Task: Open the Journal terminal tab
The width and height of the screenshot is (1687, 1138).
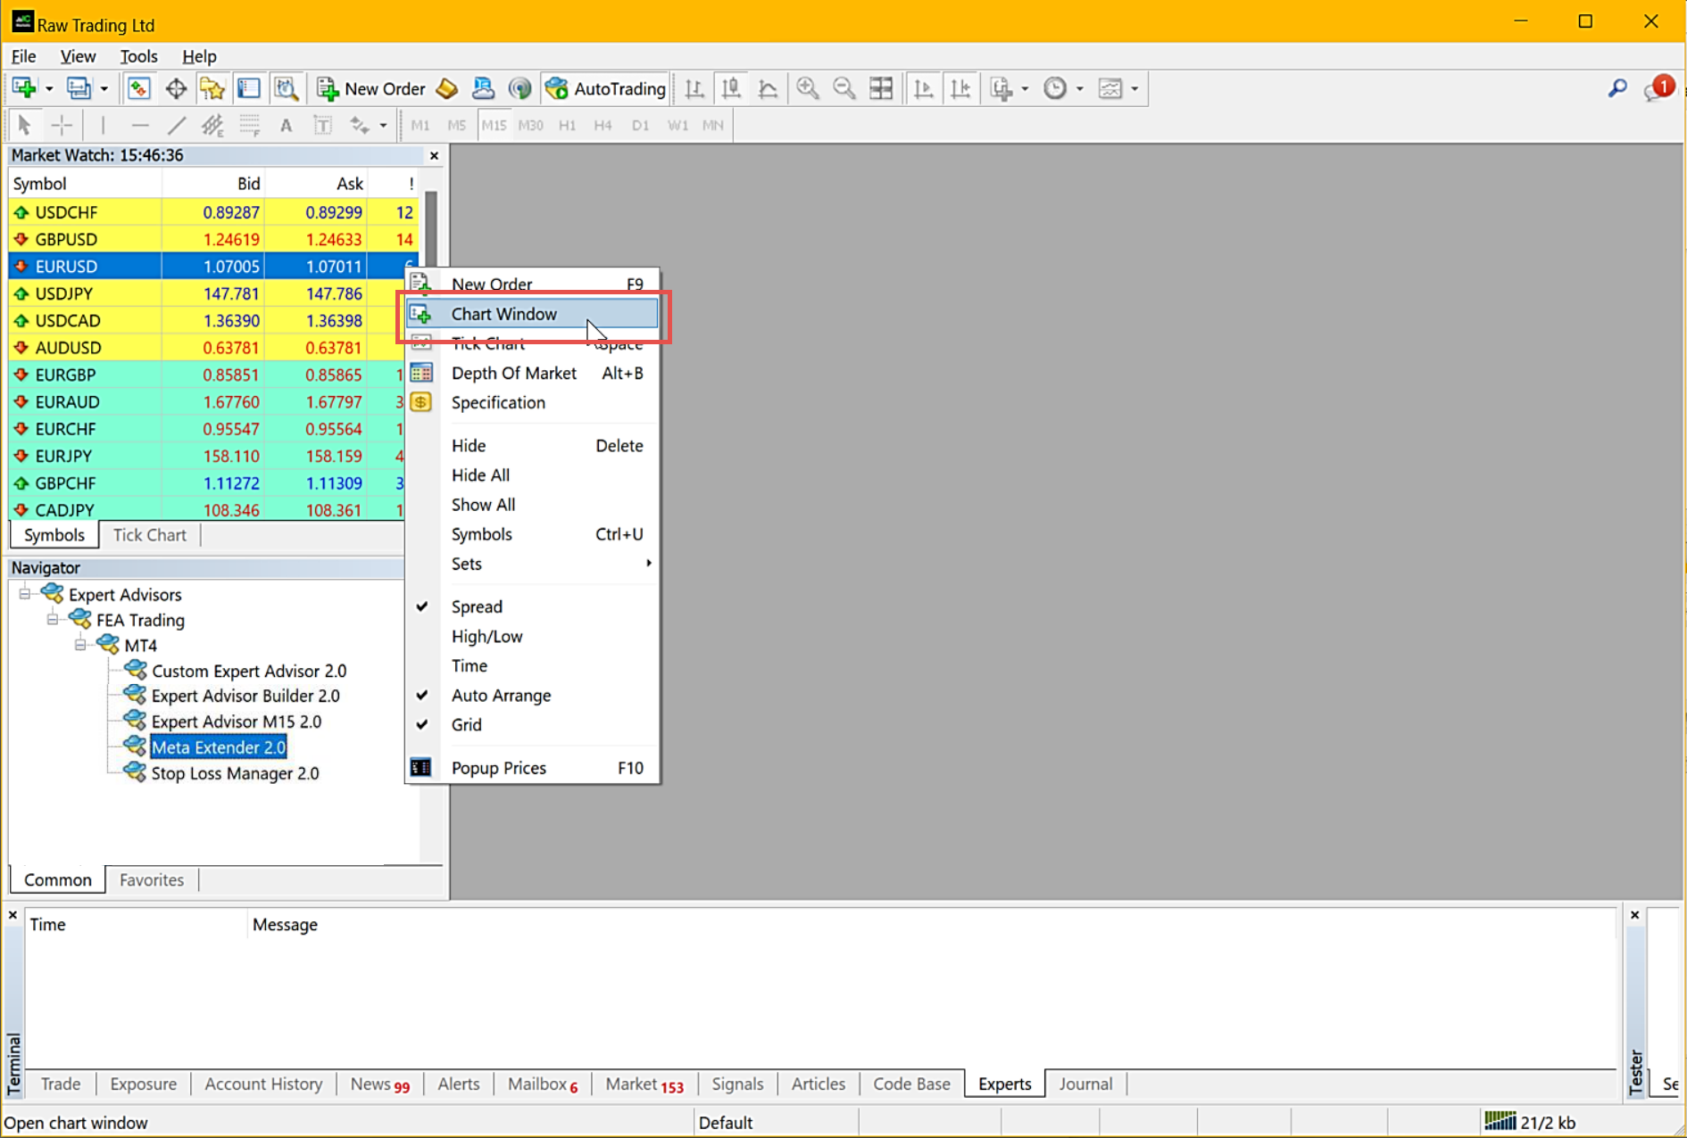Action: click(1085, 1084)
